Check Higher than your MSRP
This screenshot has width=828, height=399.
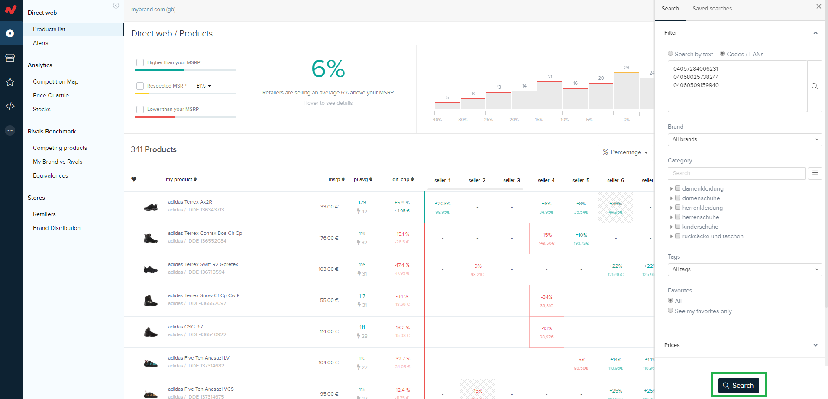click(x=140, y=62)
